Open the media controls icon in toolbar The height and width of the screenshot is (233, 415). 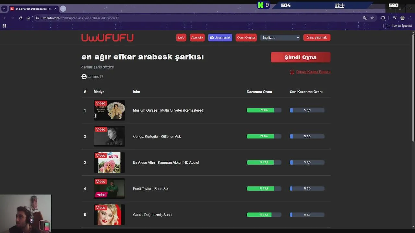[395, 18]
